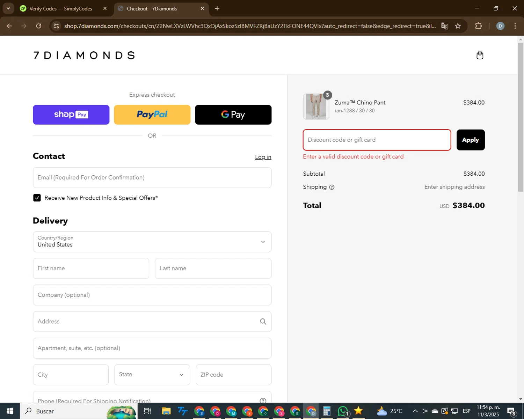Image resolution: width=524 pixels, height=419 pixels.
Task: Open the Windows Start menu
Action: [x=10, y=411]
